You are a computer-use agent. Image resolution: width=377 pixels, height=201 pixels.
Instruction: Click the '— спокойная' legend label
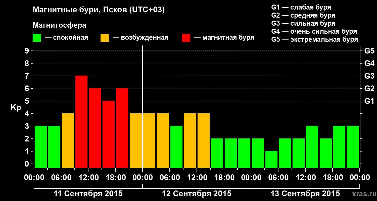pyautogui.click(x=66, y=38)
